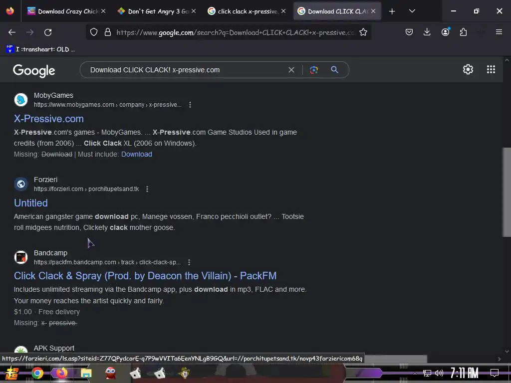Open Google quick settings gear
The width and height of the screenshot is (511, 383).
pyautogui.click(x=468, y=69)
